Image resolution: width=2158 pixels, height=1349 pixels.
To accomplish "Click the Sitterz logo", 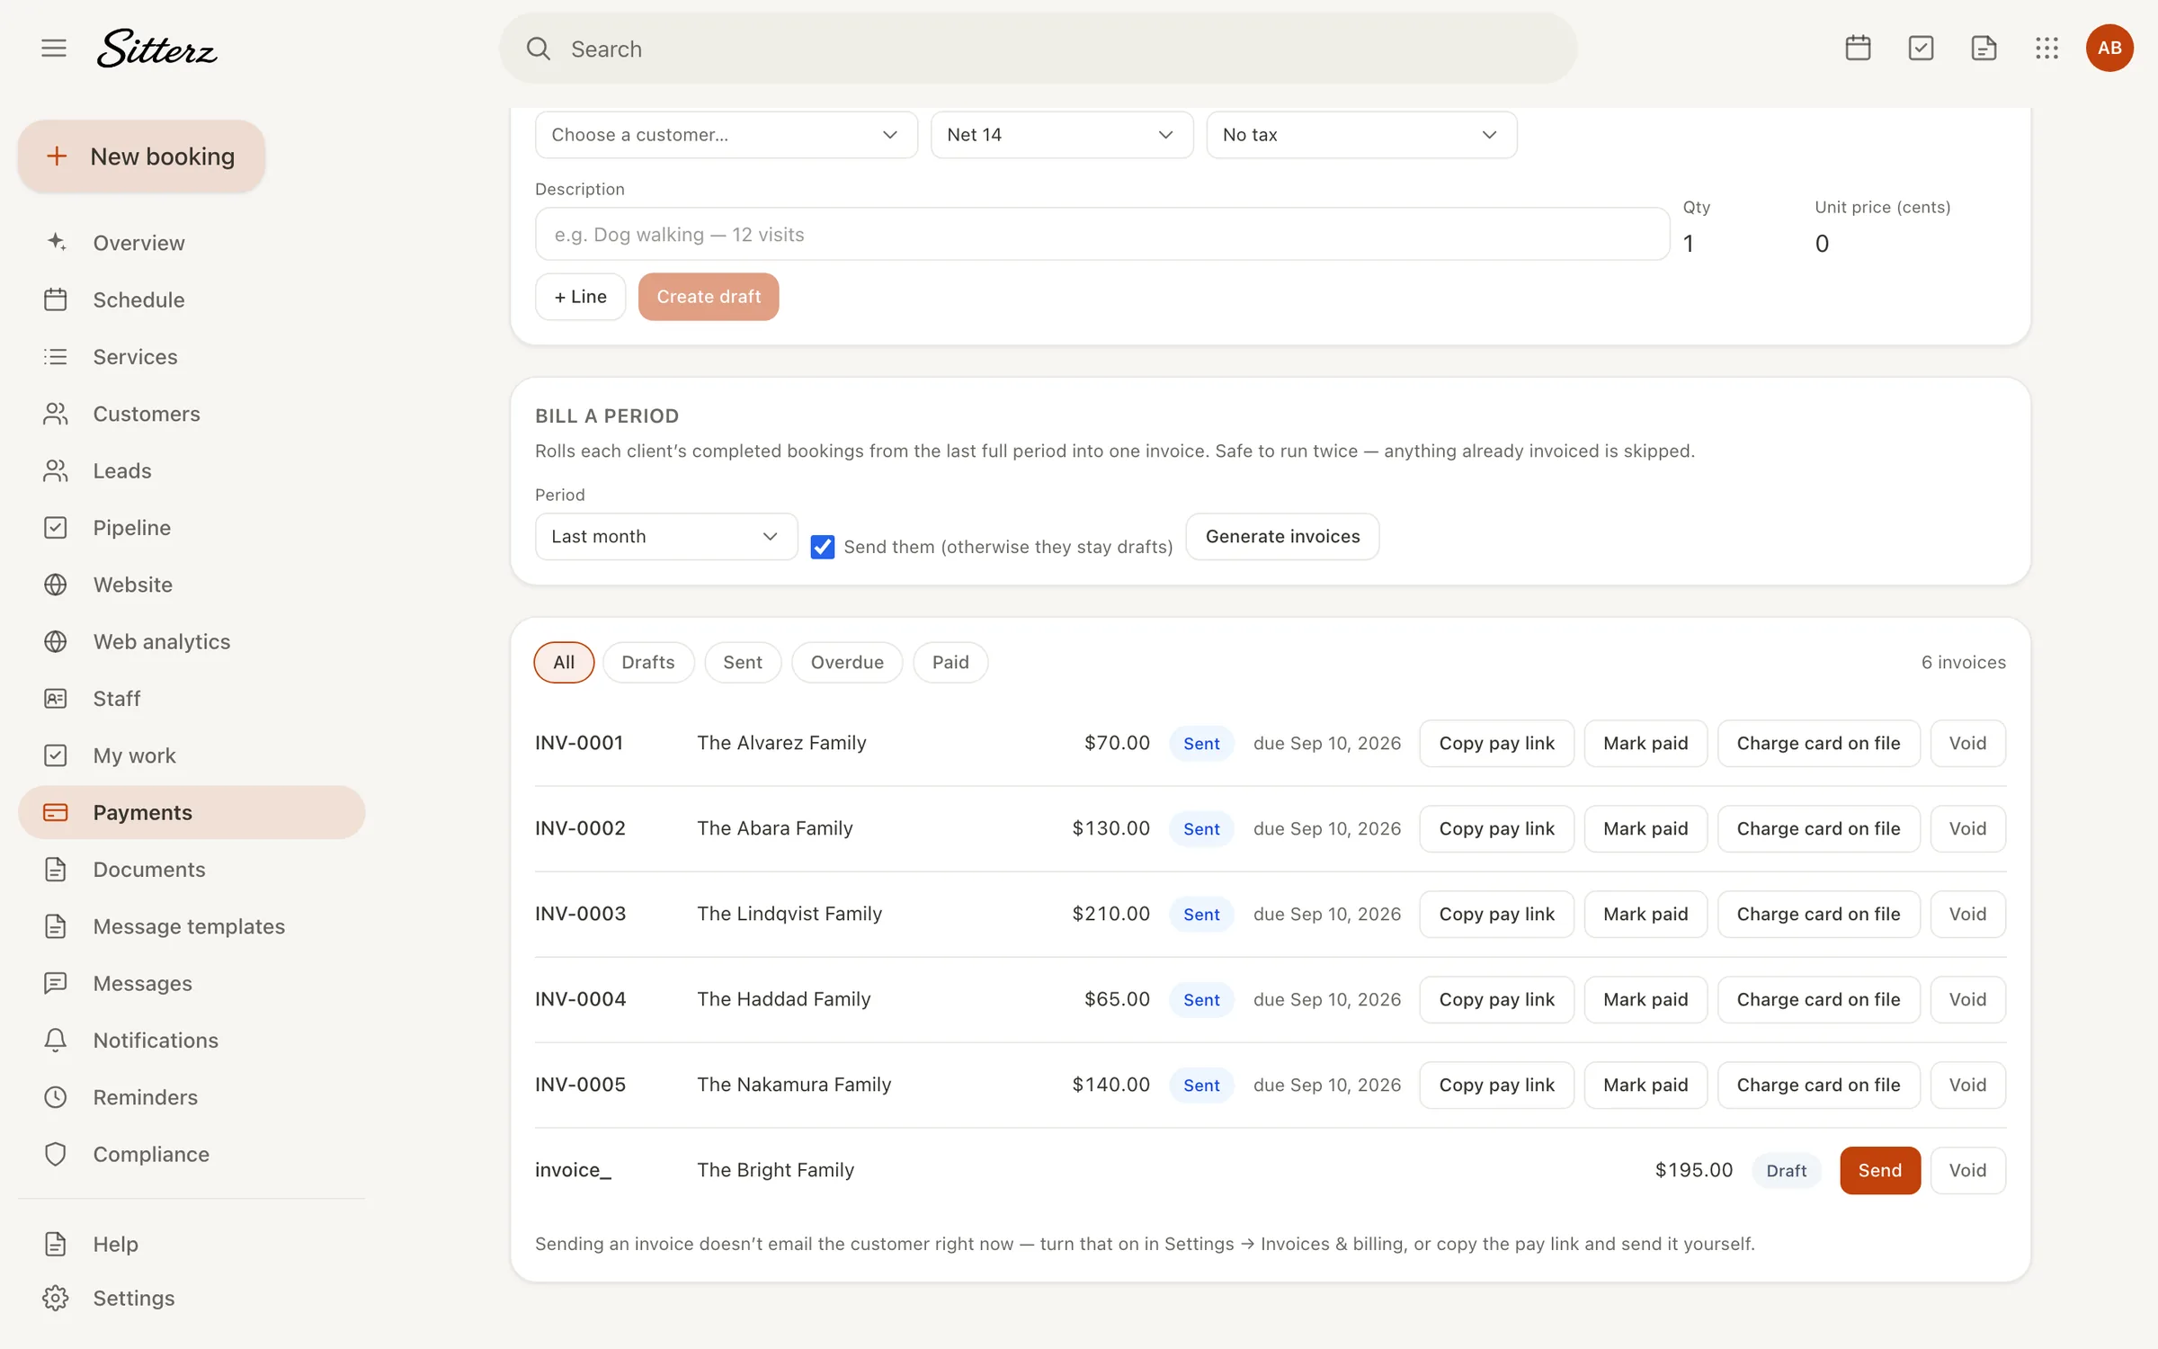I will 157,49.
